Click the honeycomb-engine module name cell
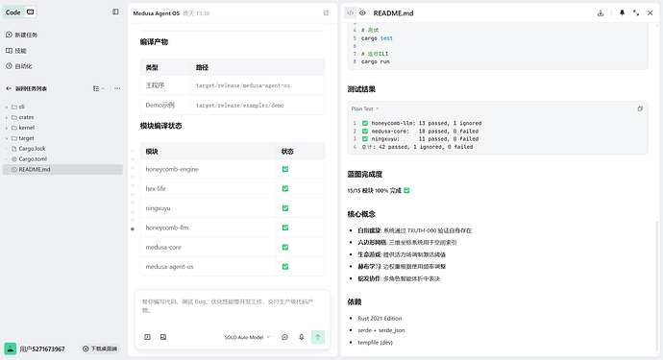The image size is (663, 360). (x=209, y=169)
